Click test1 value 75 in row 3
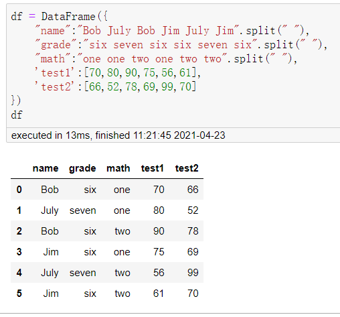This screenshot has height=317, width=340. point(159,252)
